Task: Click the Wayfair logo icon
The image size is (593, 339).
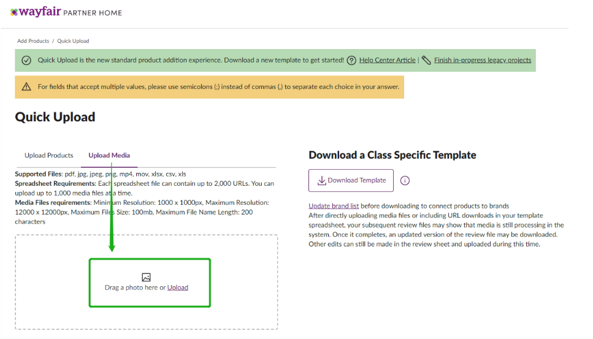Action: pos(14,12)
